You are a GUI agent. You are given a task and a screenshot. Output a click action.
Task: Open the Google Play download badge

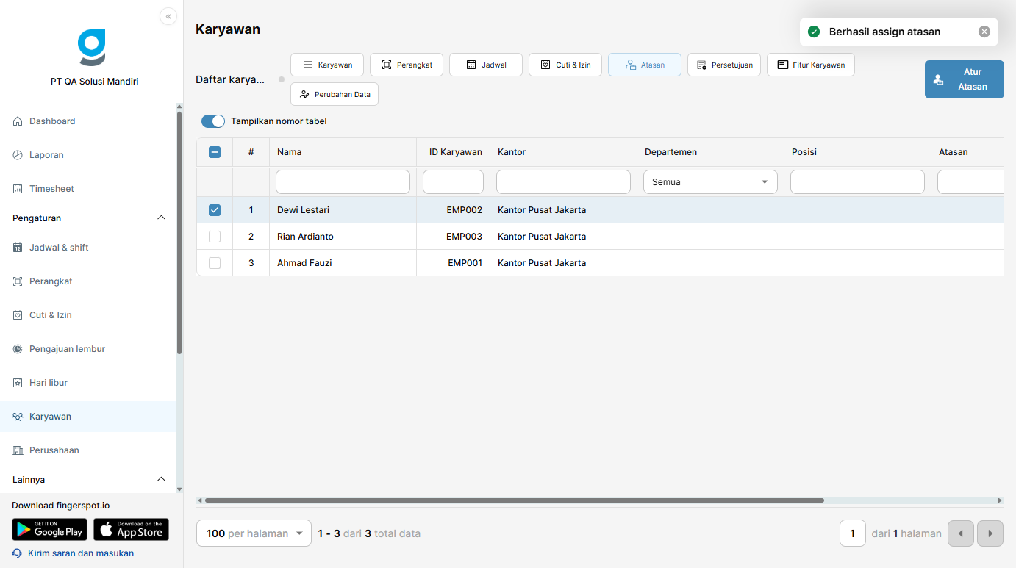[x=49, y=530]
